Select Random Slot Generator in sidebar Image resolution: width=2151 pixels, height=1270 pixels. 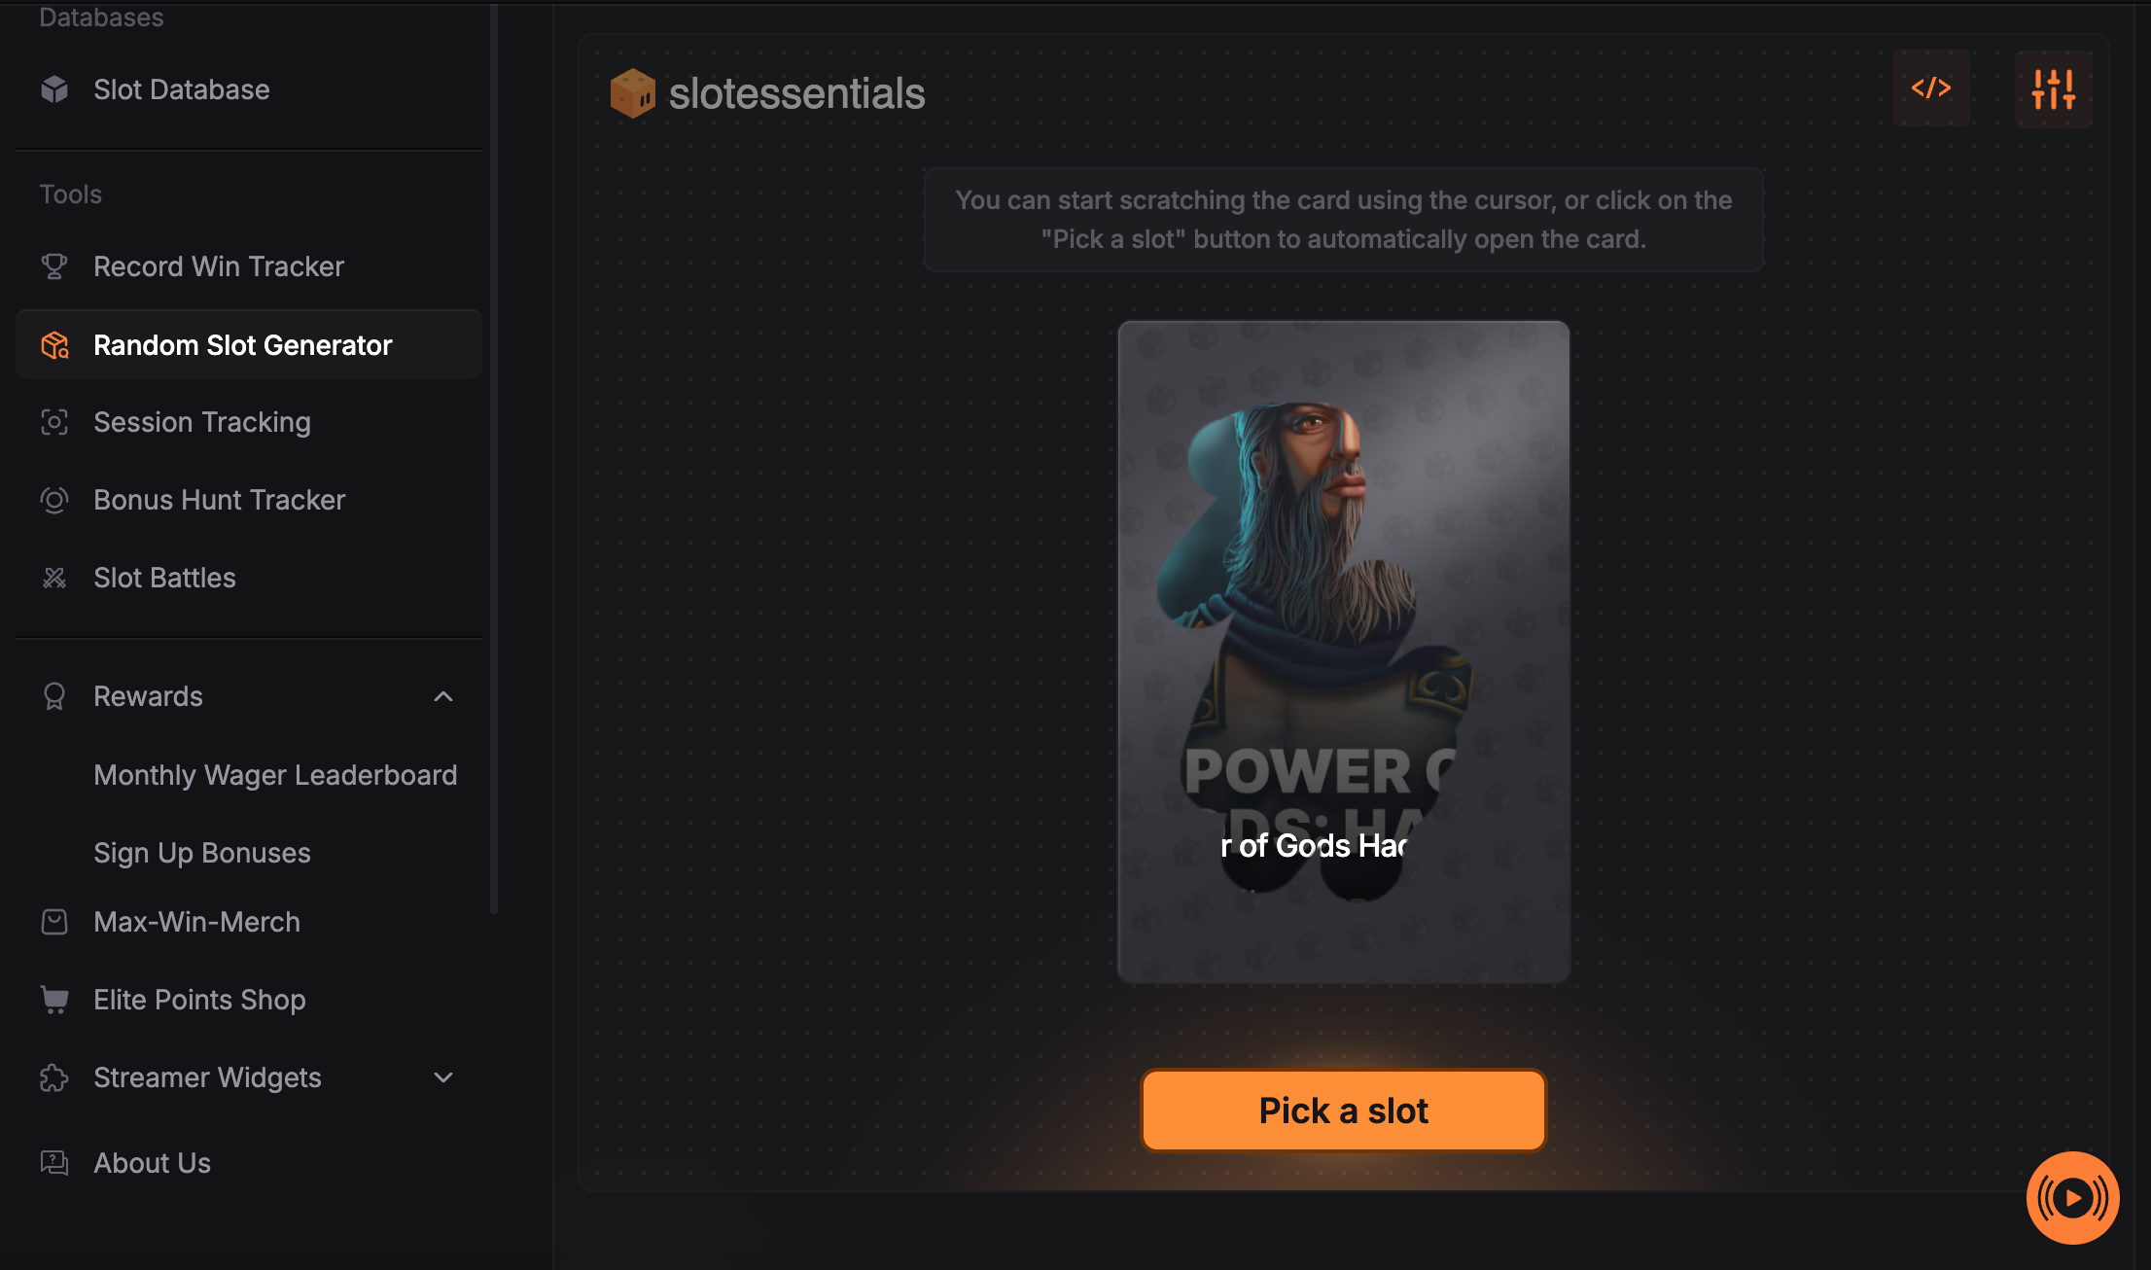[x=249, y=345]
